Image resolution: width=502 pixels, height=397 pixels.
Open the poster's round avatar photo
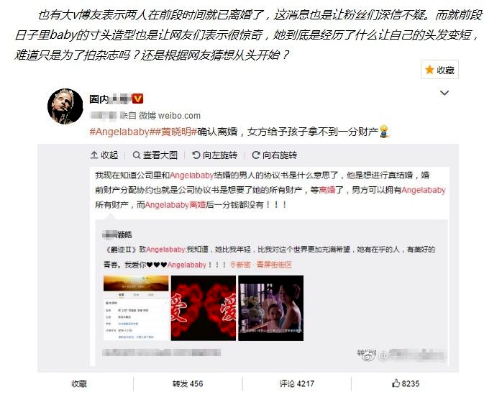[x=65, y=106]
